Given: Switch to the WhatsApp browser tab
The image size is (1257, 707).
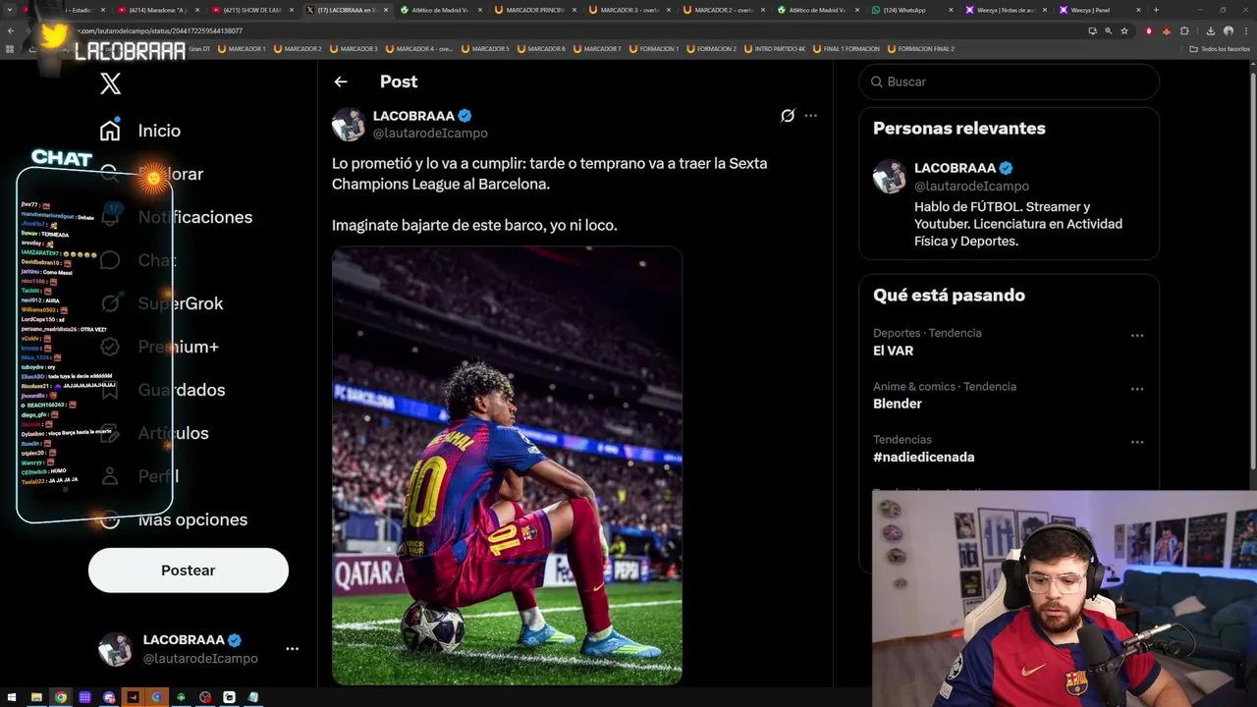Looking at the screenshot, I should point(903,10).
